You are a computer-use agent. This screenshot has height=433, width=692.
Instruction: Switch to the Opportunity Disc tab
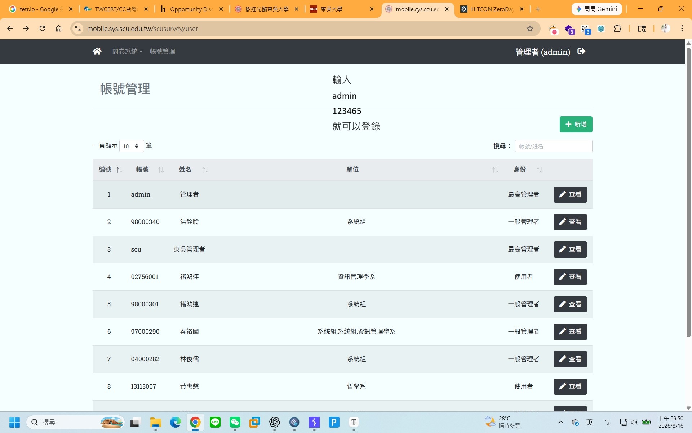[x=191, y=9]
